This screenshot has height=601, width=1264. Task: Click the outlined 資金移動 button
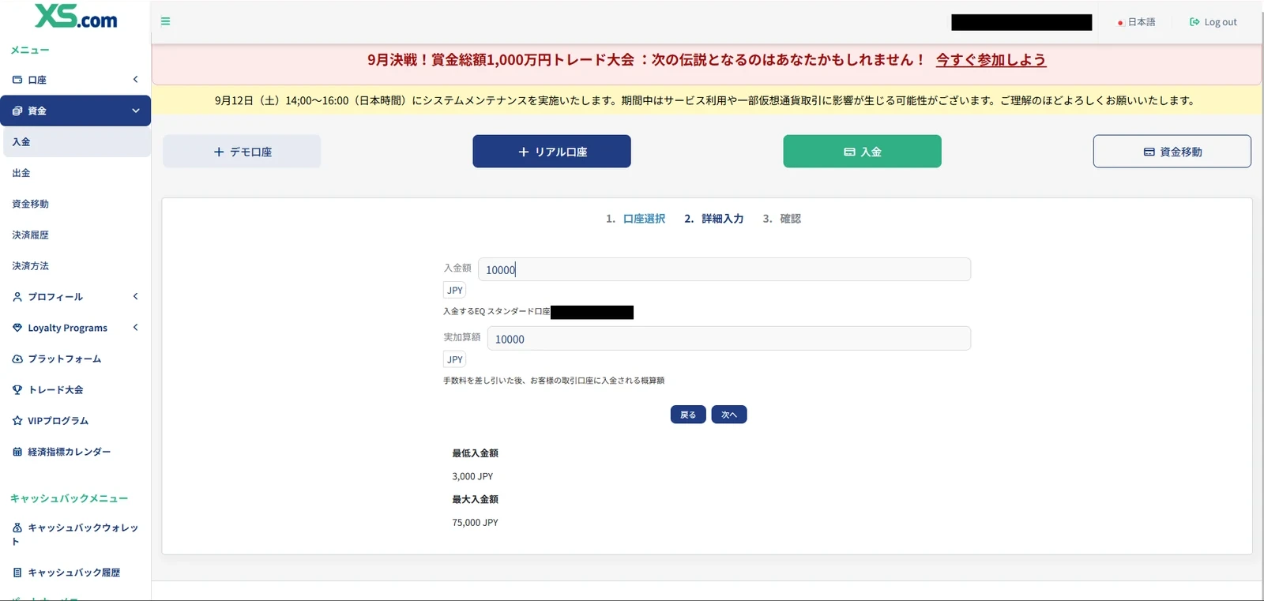(1172, 152)
